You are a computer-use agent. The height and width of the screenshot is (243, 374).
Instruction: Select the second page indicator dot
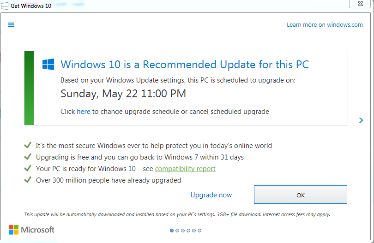point(177,231)
